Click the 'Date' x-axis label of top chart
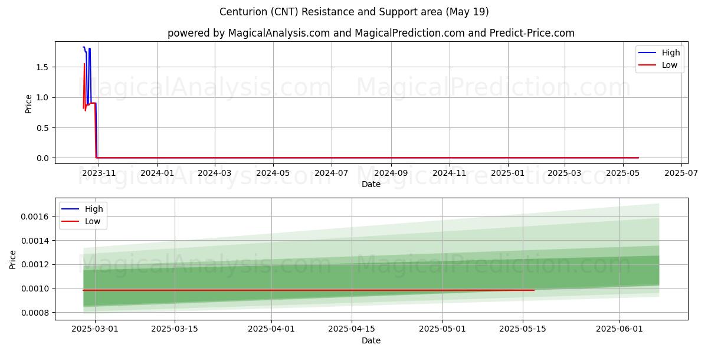The width and height of the screenshot is (708, 354). pyautogui.click(x=371, y=184)
